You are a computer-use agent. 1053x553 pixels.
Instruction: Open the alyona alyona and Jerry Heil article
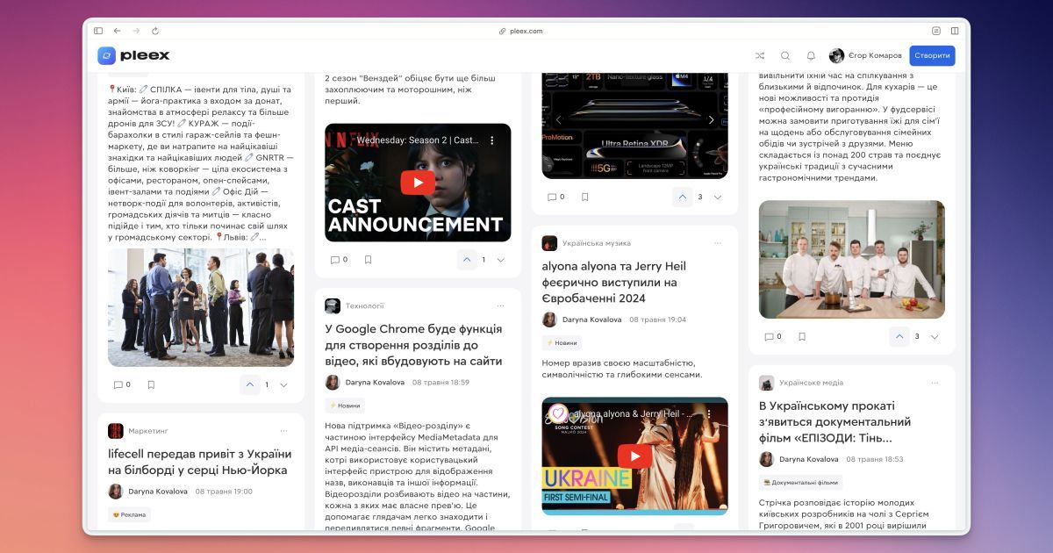click(614, 282)
